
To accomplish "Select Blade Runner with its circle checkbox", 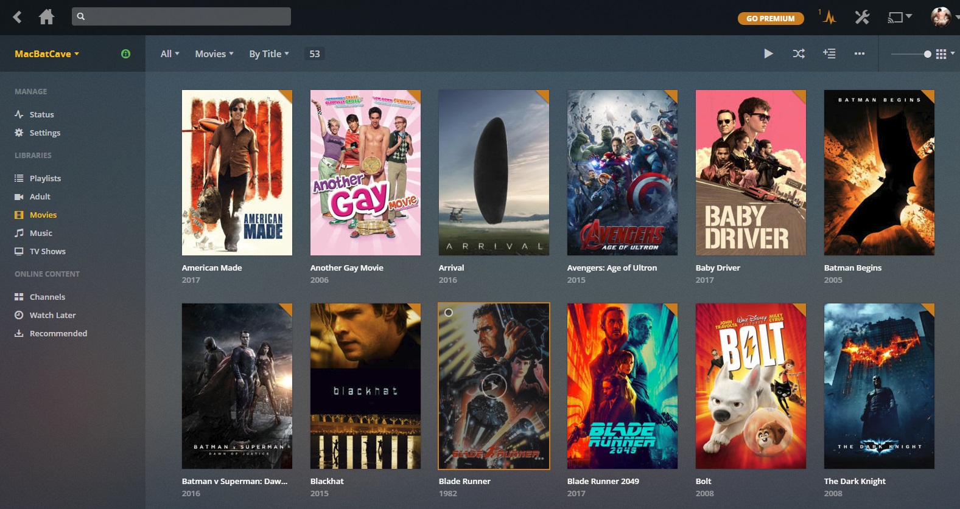I will point(449,313).
